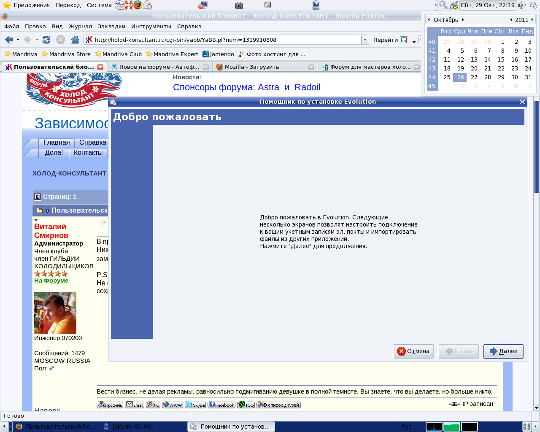
Task: Select October 27 in the calendar
Action: [x=474, y=77]
